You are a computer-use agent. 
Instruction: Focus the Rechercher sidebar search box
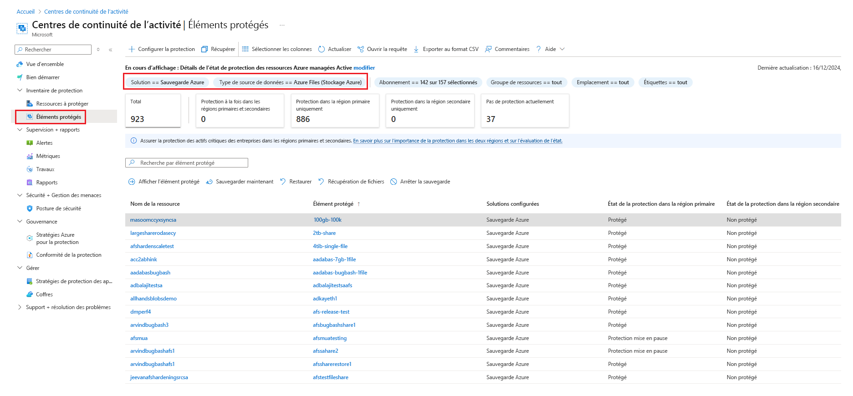(53, 50)
